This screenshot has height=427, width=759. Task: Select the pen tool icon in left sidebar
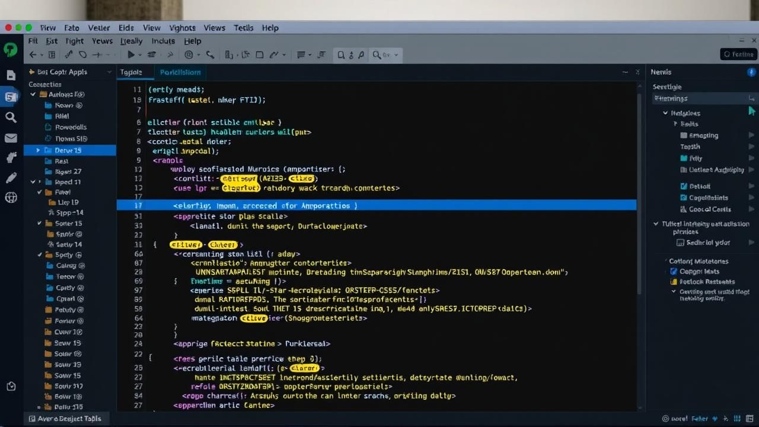pyautogui.click(x=11, y=178)
